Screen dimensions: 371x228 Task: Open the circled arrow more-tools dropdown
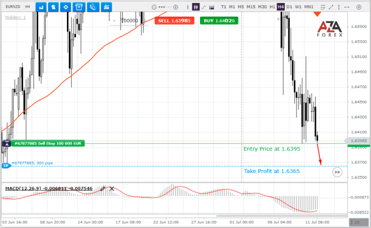359,7
